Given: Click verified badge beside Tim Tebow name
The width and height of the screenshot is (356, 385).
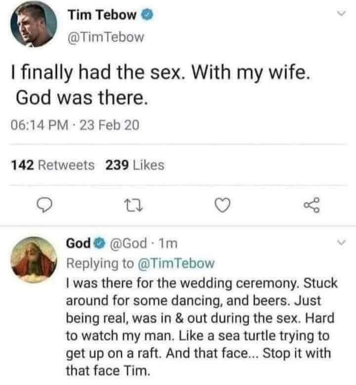Looking at the screenshot, I should point(147,15).
